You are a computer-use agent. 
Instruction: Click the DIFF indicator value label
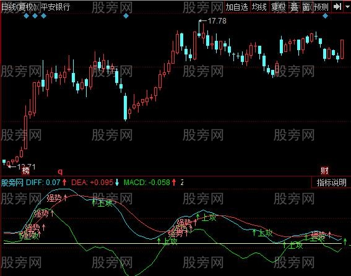point(43,183)
